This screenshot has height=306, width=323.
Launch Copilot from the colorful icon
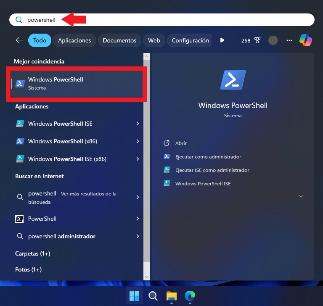306,40
